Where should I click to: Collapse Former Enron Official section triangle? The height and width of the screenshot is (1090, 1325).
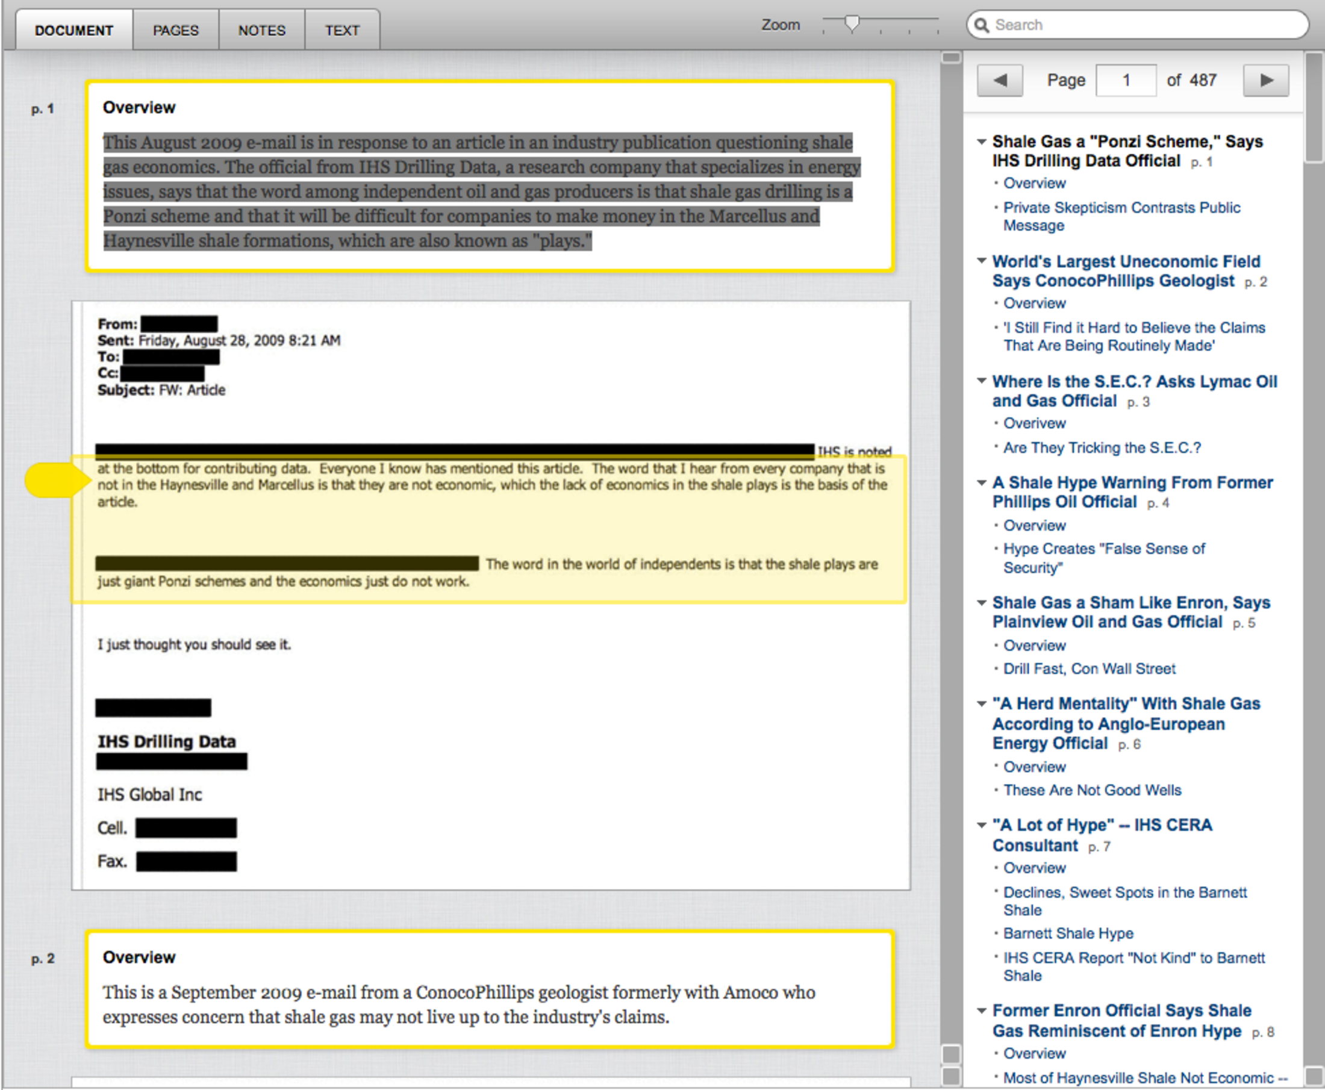(x=982, y=1011)
